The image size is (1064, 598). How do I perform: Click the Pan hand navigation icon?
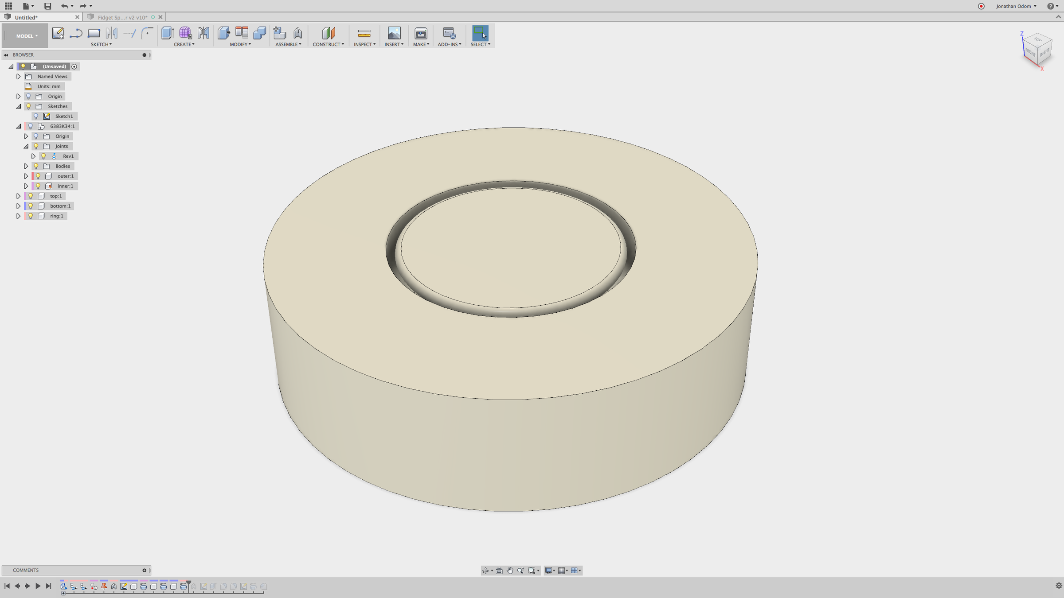pos(510,571)
